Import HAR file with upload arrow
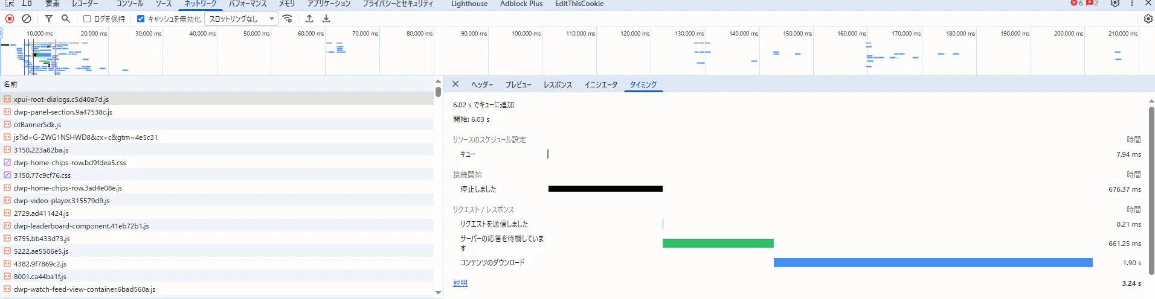 pyautogui.click(x=309, y=19)
